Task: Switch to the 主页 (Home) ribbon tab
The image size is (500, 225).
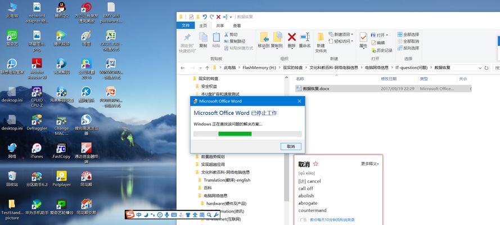Action: [203, 25]
